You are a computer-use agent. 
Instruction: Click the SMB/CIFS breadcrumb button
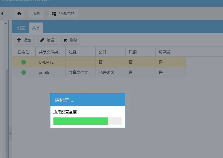pyautogui.click(x=63, y=14)
